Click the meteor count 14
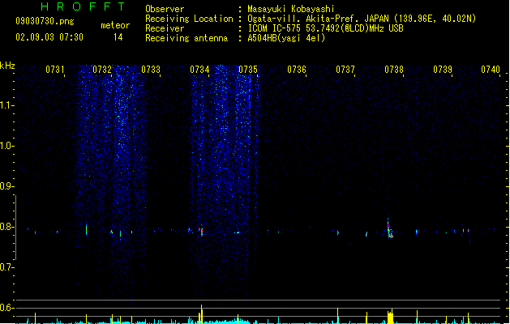The image size is (510, 324). [118, 37]
